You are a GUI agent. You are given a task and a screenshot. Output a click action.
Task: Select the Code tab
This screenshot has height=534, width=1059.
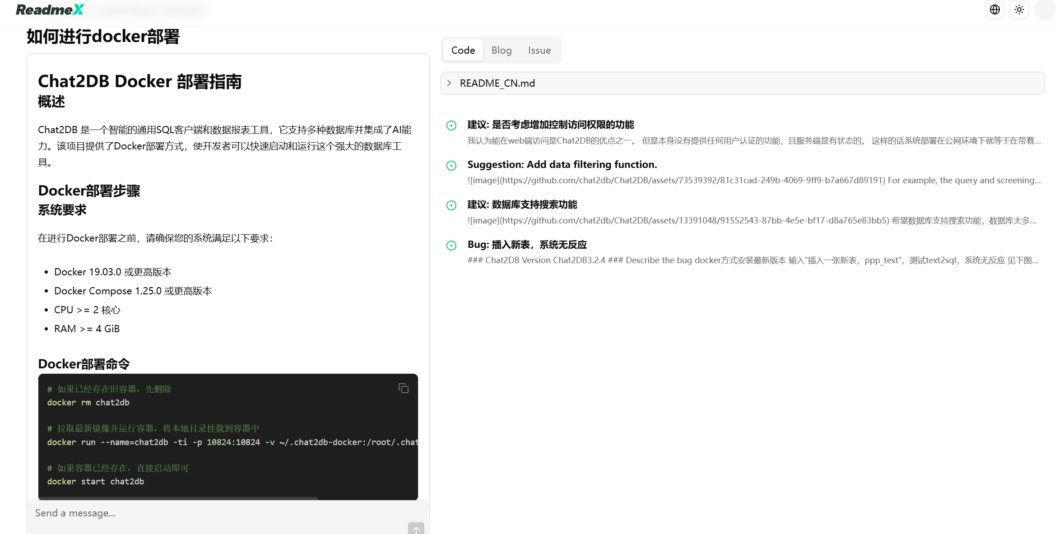pos(463,50)
